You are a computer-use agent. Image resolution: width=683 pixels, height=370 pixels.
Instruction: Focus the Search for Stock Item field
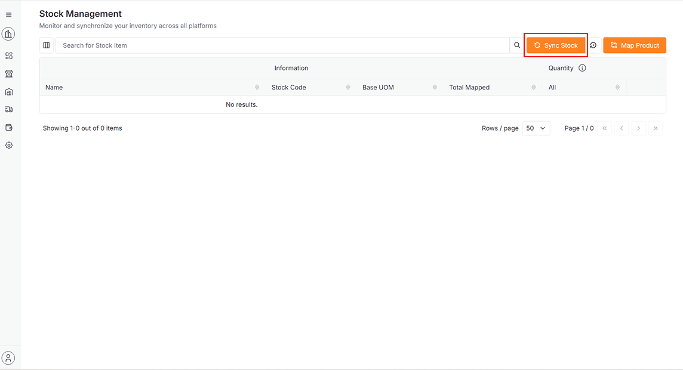[x=282, y=45]
